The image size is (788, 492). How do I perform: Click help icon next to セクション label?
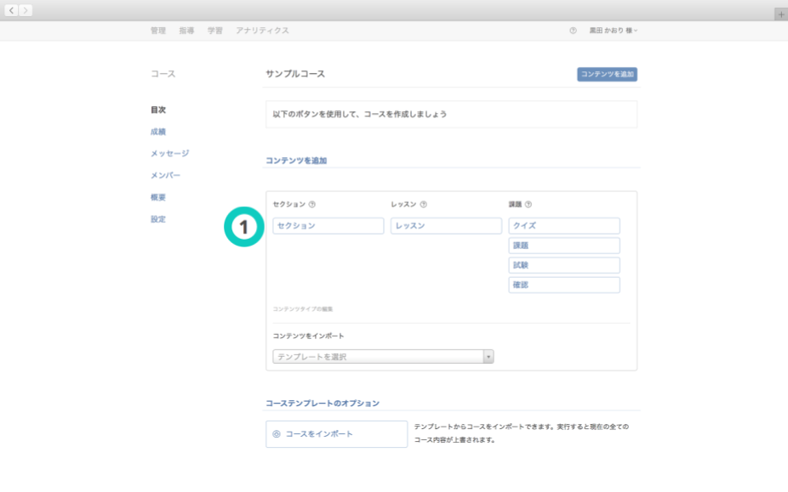[x=312, y=204]
